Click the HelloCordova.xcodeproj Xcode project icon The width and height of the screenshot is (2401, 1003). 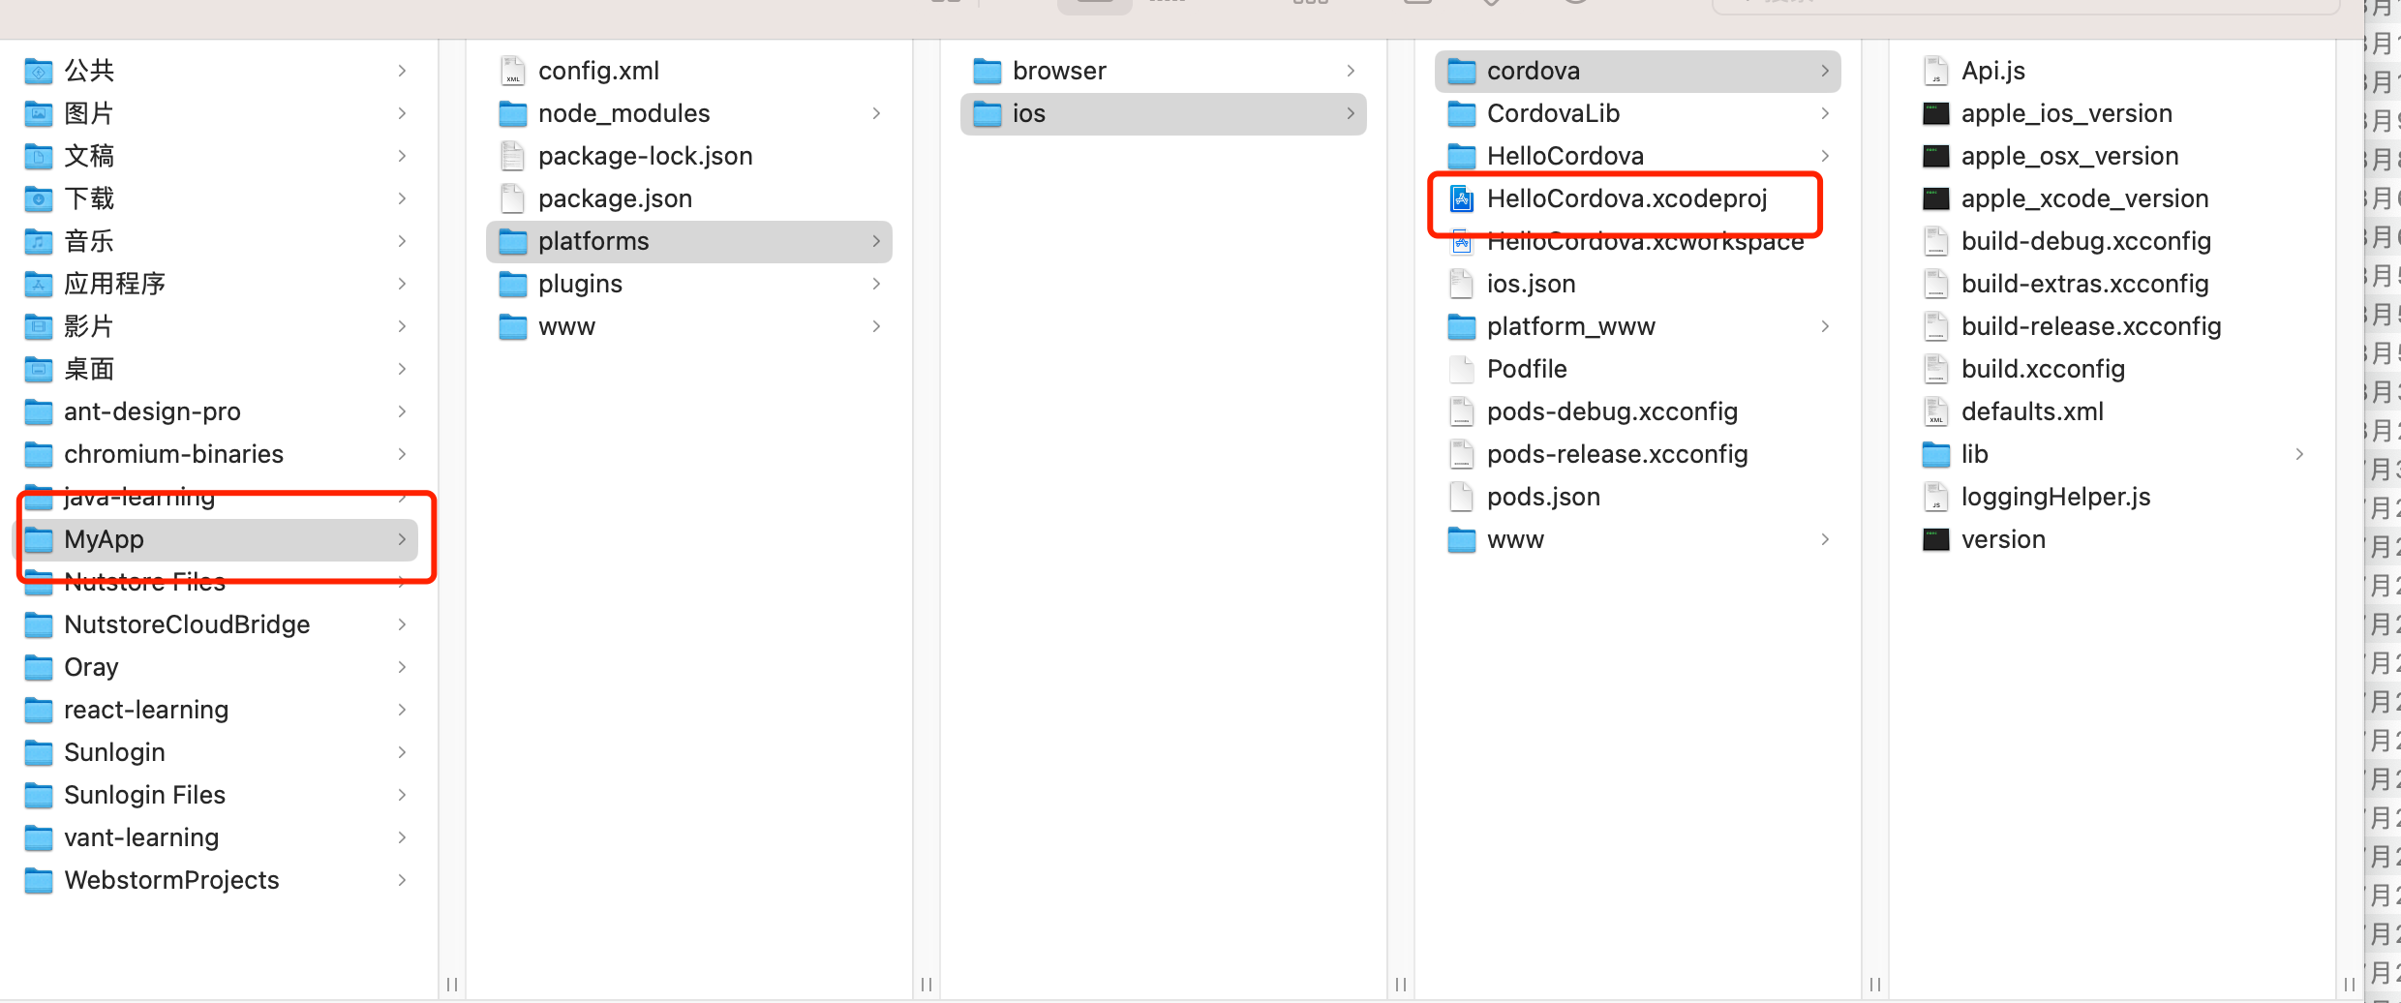1461,198
